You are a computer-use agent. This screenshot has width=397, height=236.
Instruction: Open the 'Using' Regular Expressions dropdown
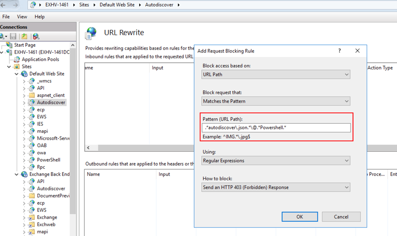pyautogui.click(x=276, y=161)
